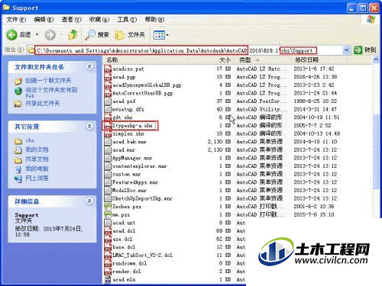Select the AppManager.mnr file icon
The height and width of the screenshot is (286, 382).
(x=108, y=158)
